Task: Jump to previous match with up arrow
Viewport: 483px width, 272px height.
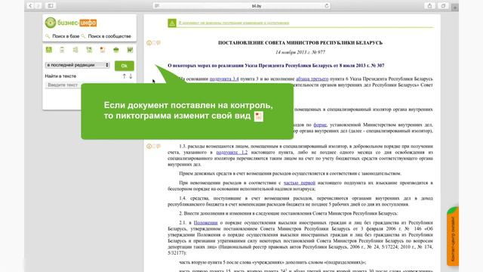Action: pyautogui.click(x=124, y=76)
